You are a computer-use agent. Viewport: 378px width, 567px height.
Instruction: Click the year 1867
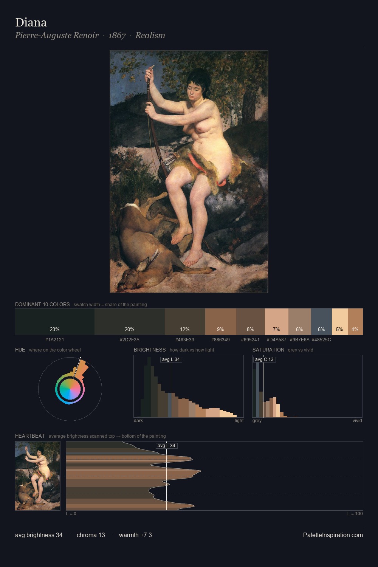117,36
